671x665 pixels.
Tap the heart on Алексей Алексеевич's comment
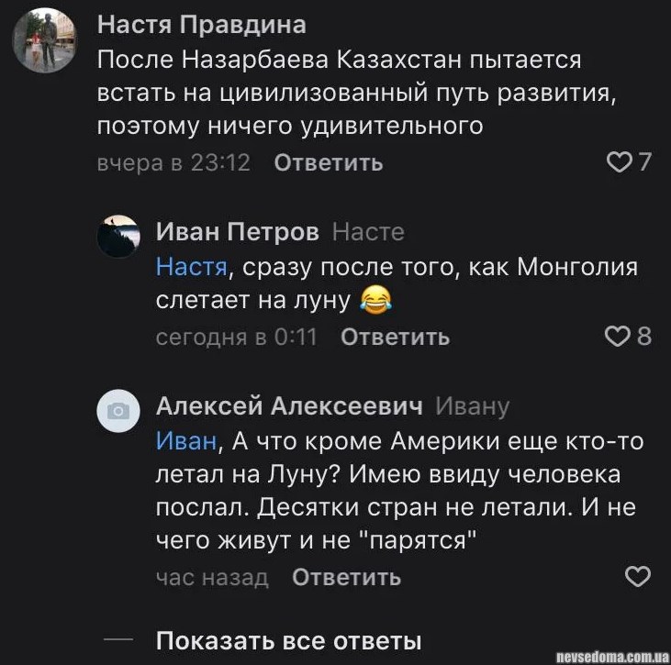pyautogui.click(x=637, y=577)
